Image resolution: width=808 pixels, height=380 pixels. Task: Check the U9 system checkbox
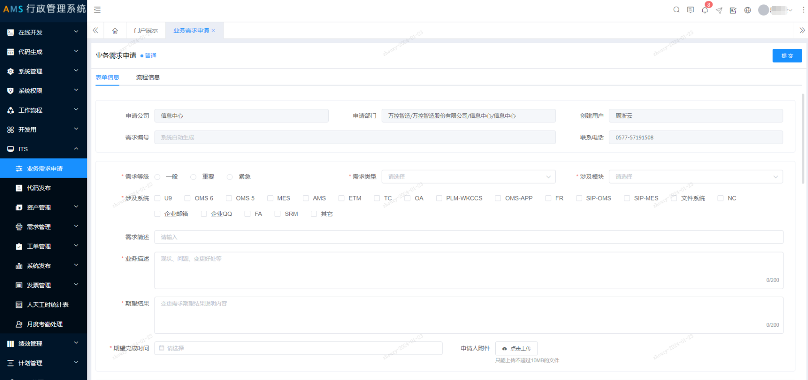[x=157, y=198]
